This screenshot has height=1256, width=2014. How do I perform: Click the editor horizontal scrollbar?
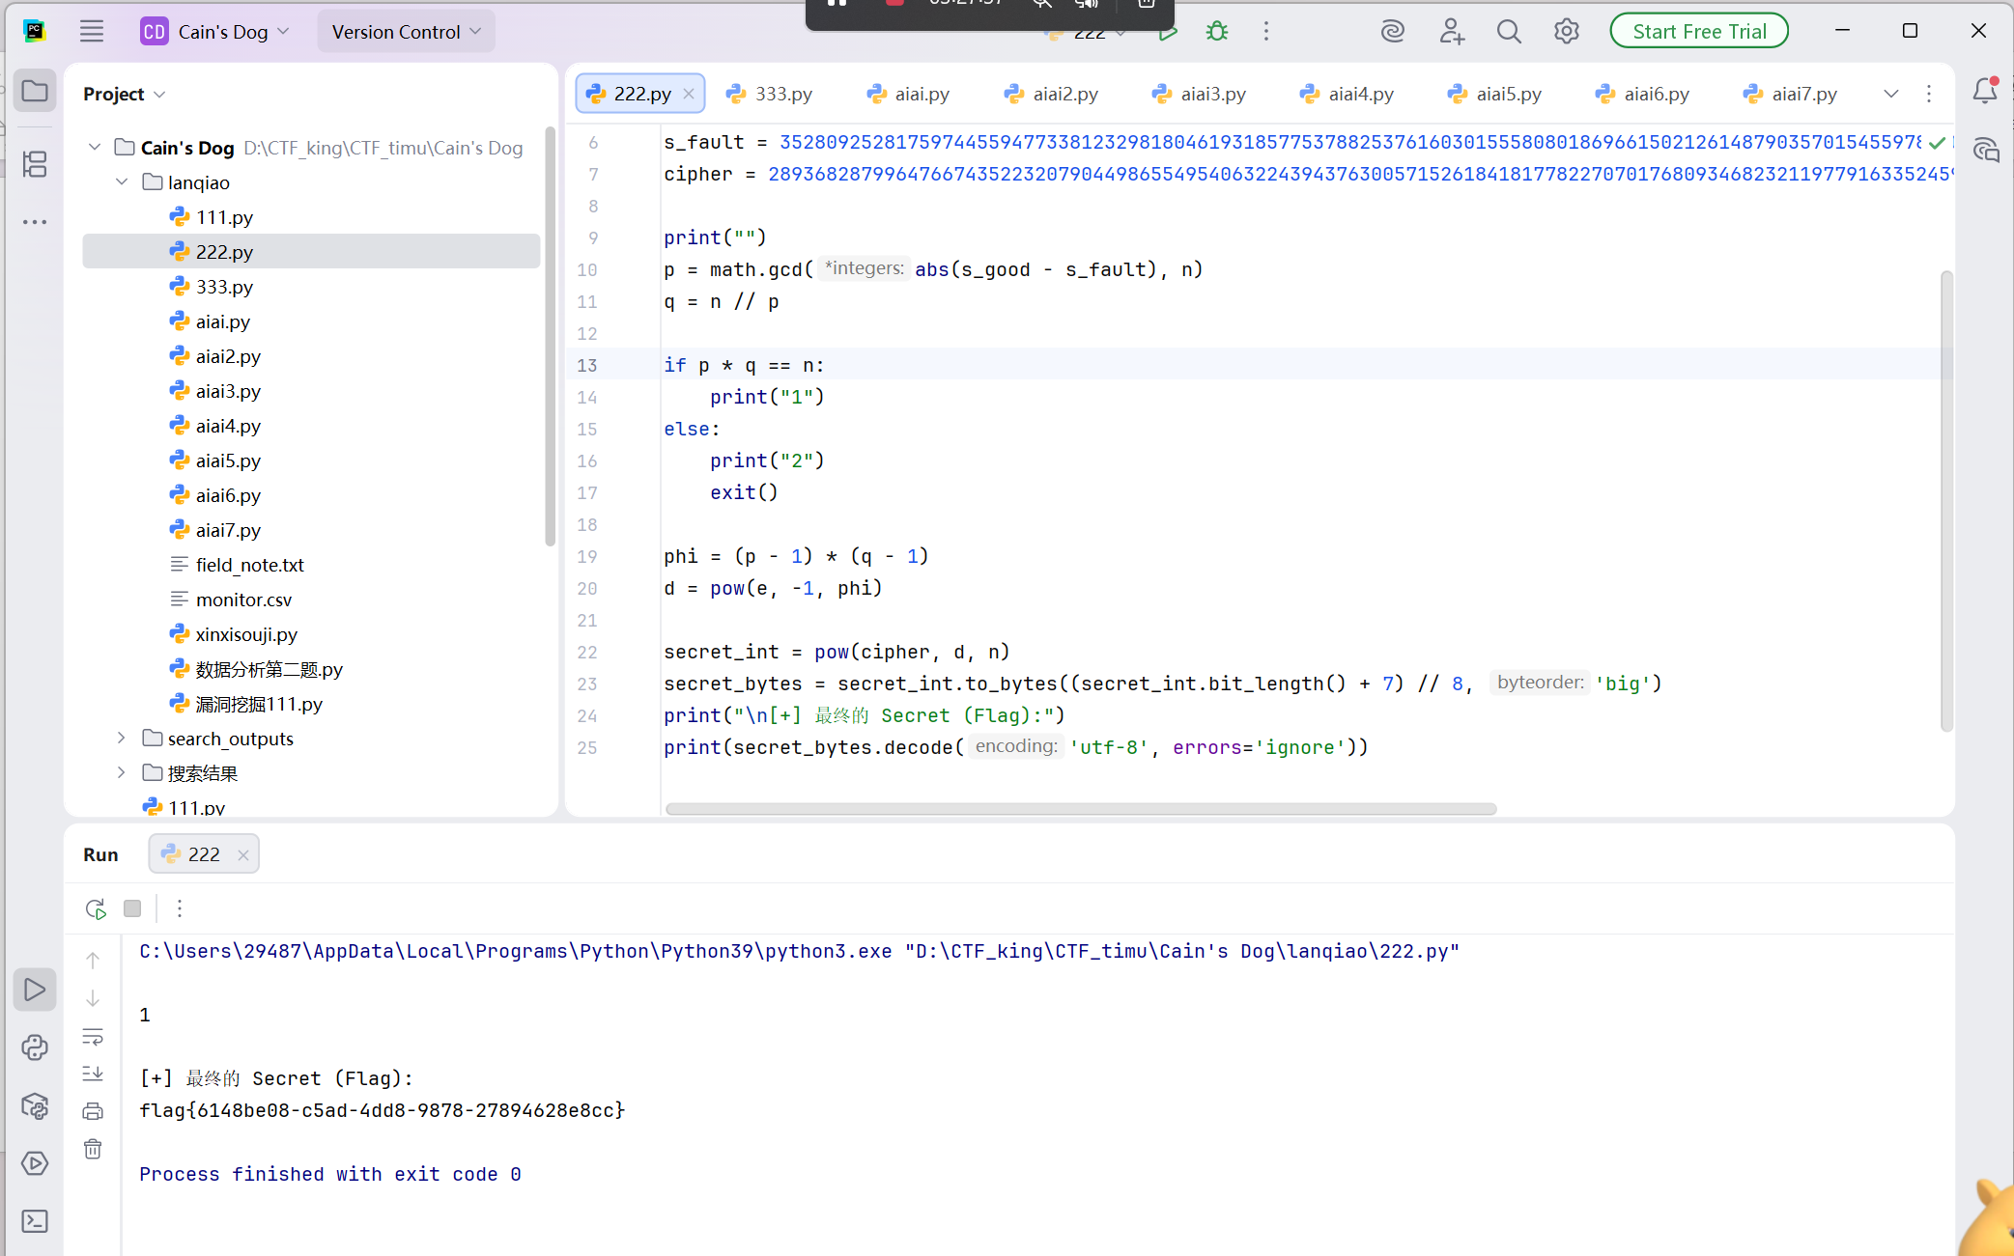pyautogui.click(x=1081, y=809)
